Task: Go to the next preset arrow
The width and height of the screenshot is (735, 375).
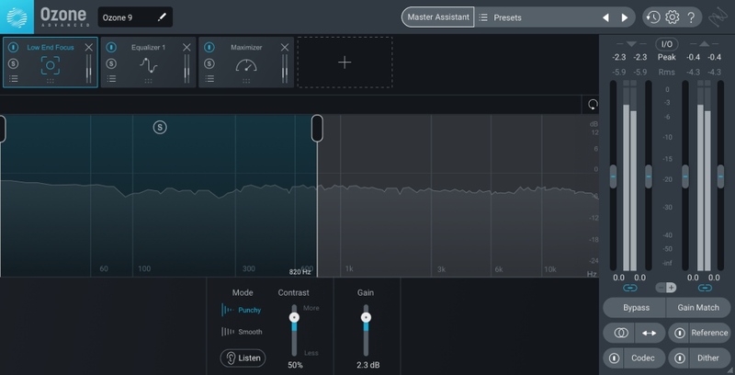Action: pyautogui.click(x=625, y=17)
